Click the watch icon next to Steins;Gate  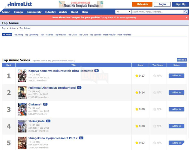coord(48,121)
